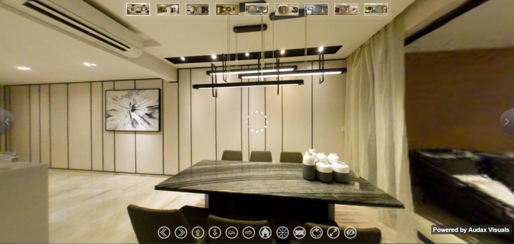Click the radial burst icon in bottom toolbar
This screenshot has height=244, width=514.
tap(283, 232)
